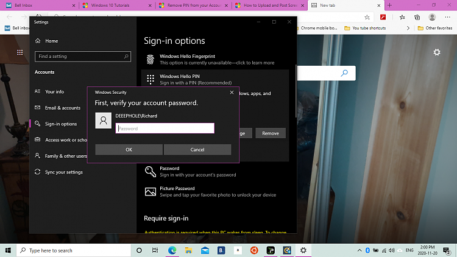The height and width of the screenshot is (257, 457).
Task: Select Windows Hello PIN option
Action: point(215,79)
